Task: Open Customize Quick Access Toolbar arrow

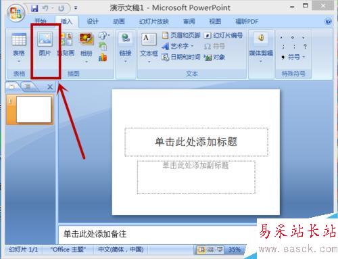Action: click(76, 8)
